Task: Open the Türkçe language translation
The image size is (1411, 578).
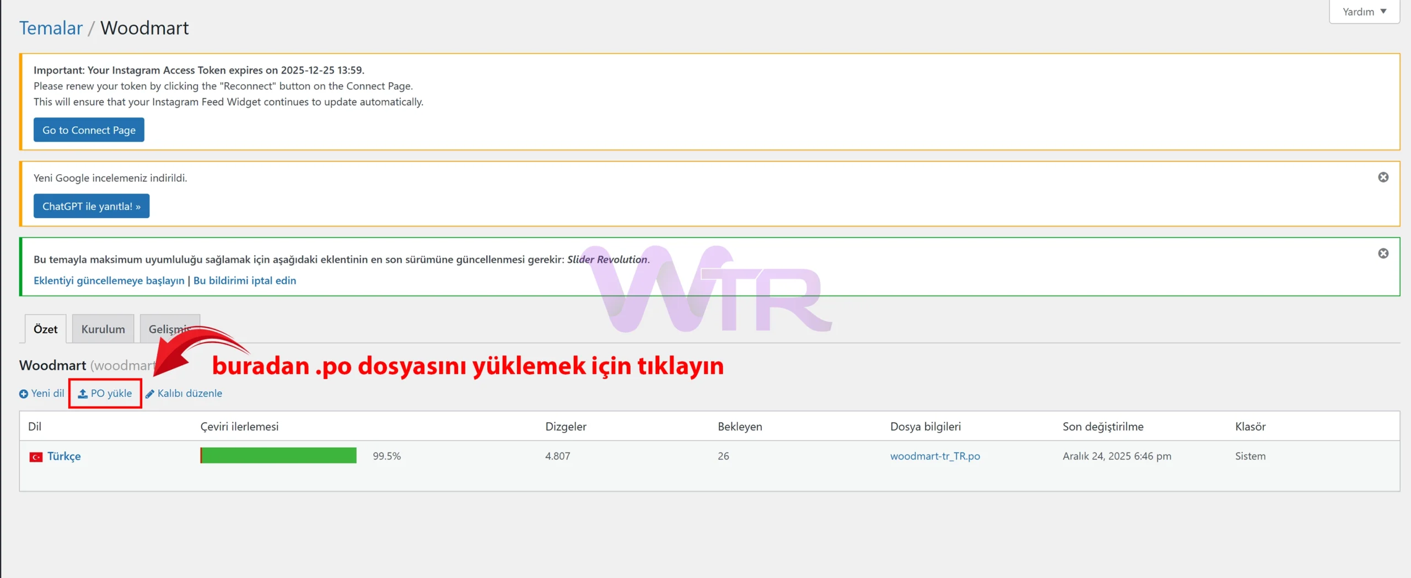Action: pyautogui.click(x=64, y=456)
